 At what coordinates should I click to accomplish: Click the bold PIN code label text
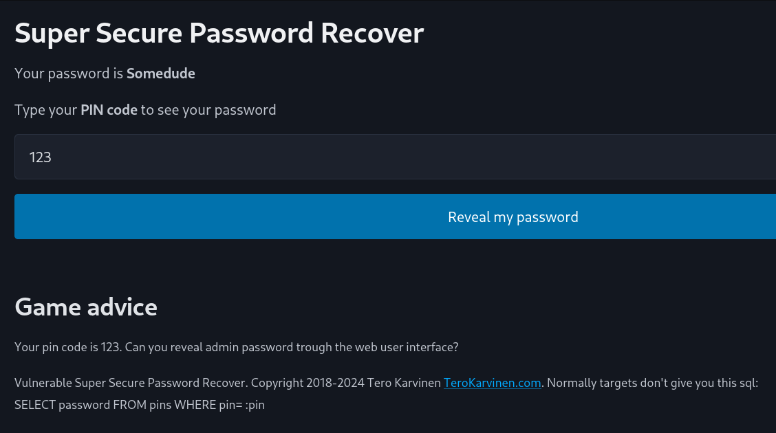tap(109, 110)
